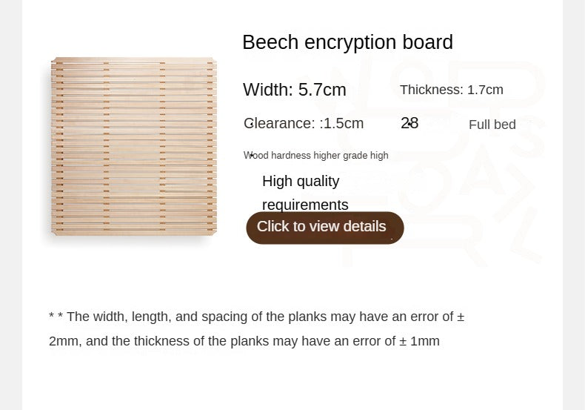
Task: Select the number 28 slat count
Action: [x=409, y=123]
